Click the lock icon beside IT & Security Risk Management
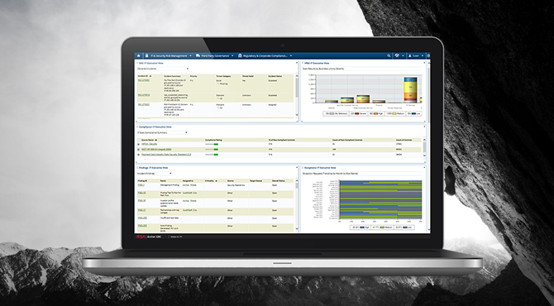 tap(146, 56)
